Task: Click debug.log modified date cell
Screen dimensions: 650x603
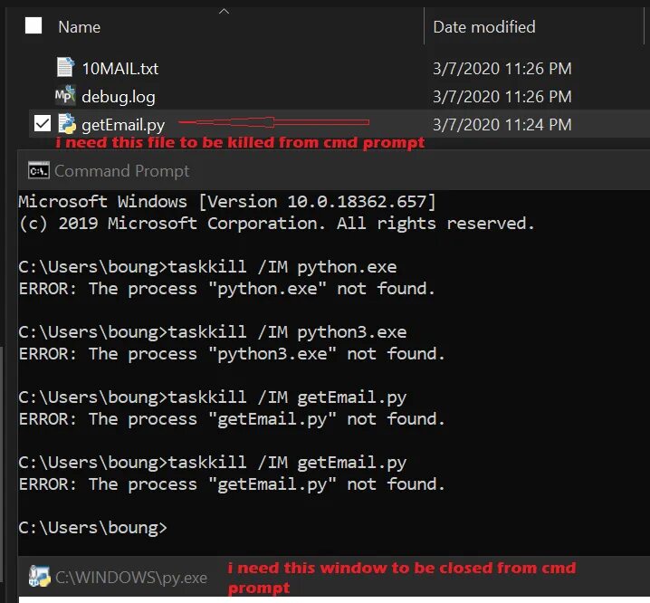Action: coord(502,96)
